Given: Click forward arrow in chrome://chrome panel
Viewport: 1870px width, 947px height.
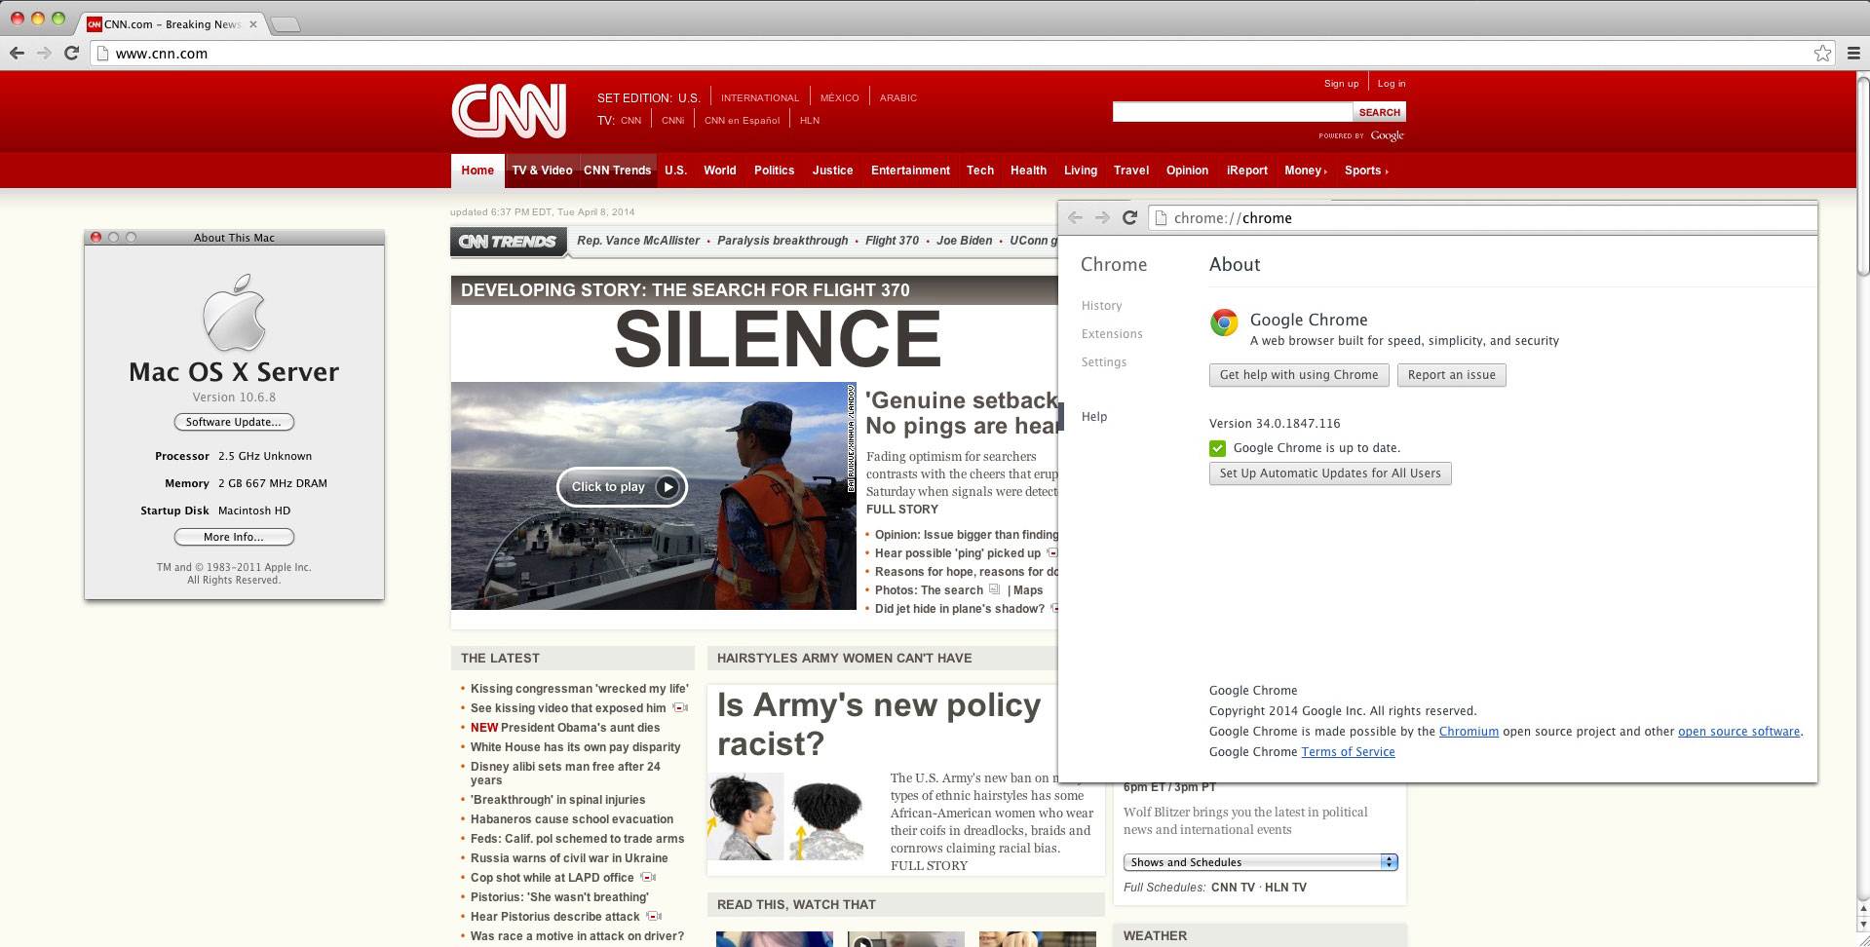Looking at the screenshot, I should pos(1102,218).
